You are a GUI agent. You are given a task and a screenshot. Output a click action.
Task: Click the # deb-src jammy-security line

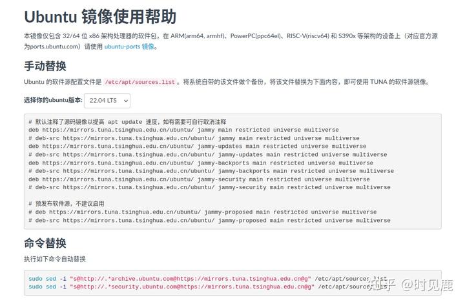click(209, 188)
